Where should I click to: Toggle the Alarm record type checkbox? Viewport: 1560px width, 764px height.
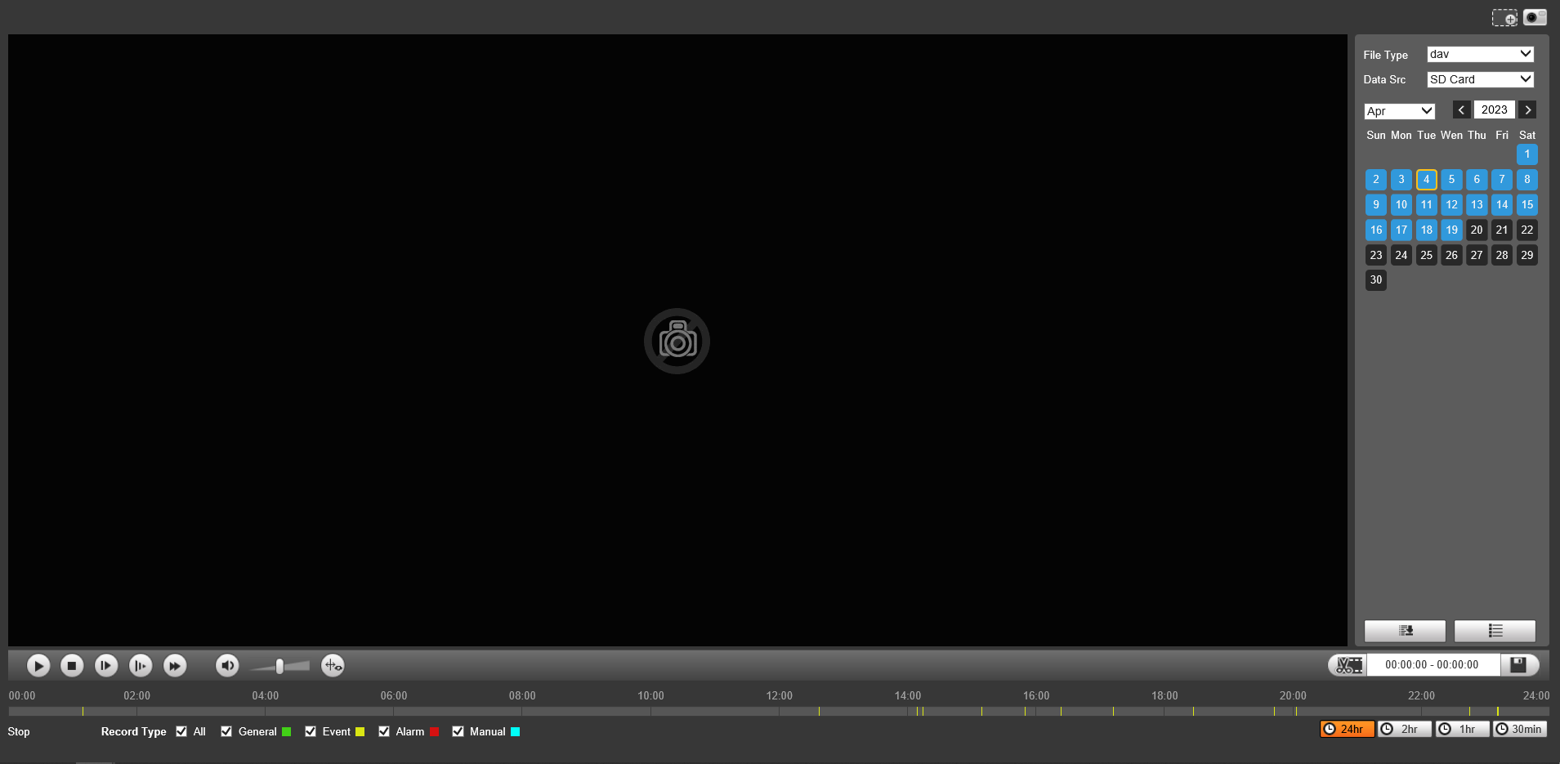pos(384,731)
